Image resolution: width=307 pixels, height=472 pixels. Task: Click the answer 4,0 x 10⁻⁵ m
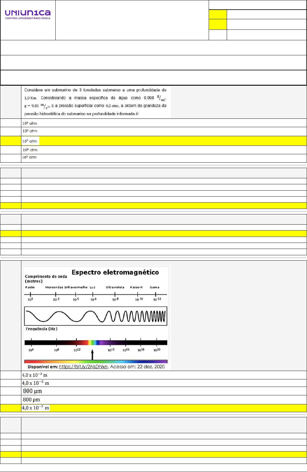click(35, 383)
